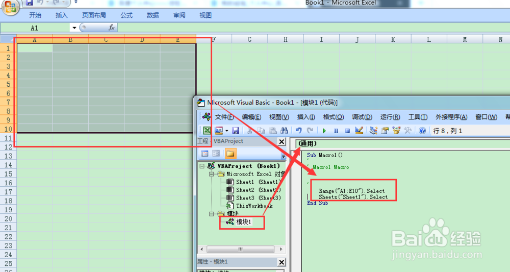Click the Properties Window toolbar icon
510x272 pixels.
[x=385, y=131]
